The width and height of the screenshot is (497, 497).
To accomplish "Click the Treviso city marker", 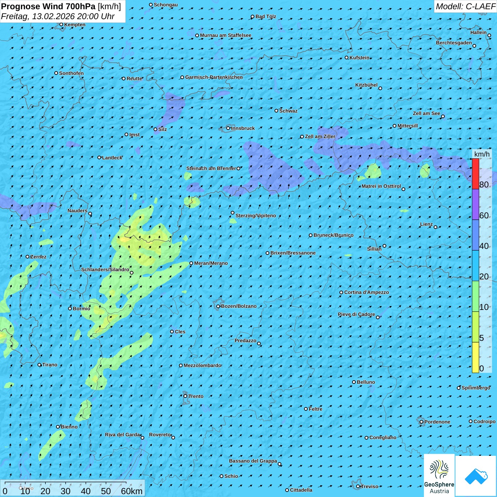I will click(x=358, y=486).
